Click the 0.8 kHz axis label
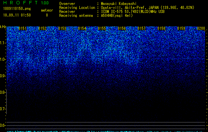This screenshot has width=208, height=132. [3, 92]
